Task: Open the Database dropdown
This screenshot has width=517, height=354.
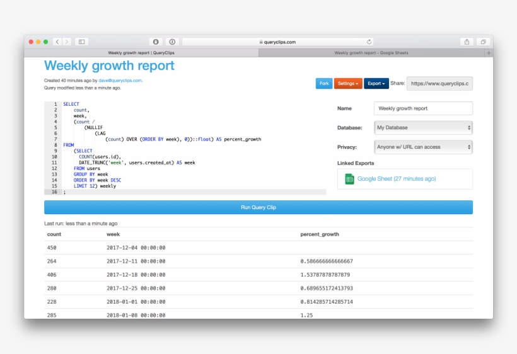Action: coord(423,128)
